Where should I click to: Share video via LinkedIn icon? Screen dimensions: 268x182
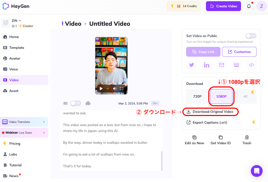click(206, 65)
